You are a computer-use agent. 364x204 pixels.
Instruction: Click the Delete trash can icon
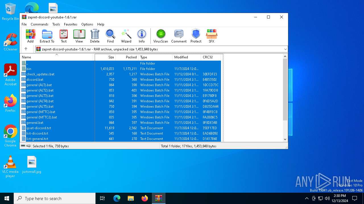pyautogui.click(x=95, y=36)
